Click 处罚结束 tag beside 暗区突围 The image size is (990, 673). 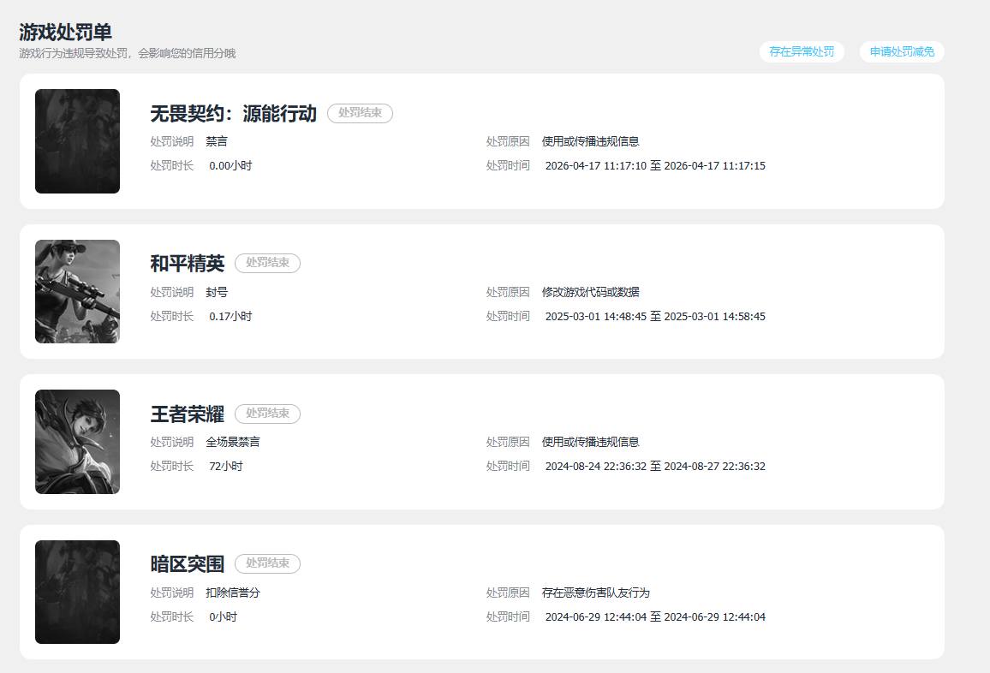click(x=268, y=563)
